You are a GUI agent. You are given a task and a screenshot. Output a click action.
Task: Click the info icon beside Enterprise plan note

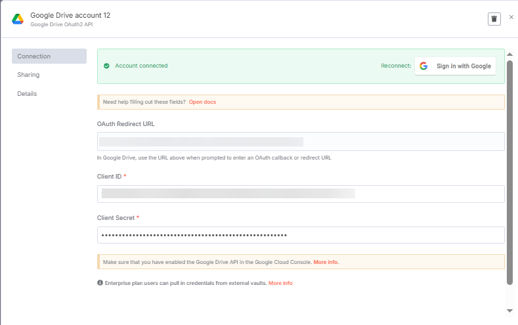pyautogui.click(x=100, y=283)
